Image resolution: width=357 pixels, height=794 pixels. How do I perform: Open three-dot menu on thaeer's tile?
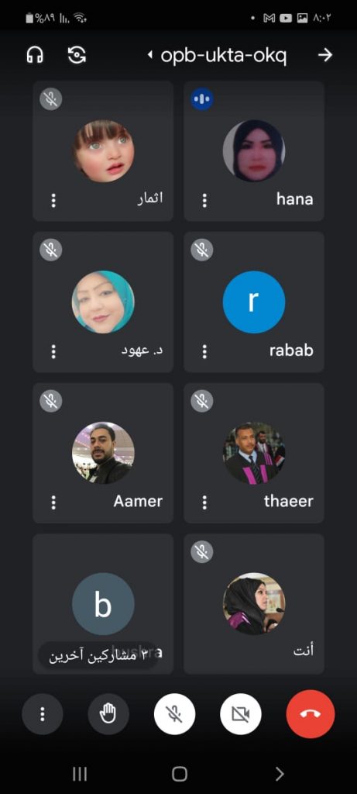tap(204, 502)
